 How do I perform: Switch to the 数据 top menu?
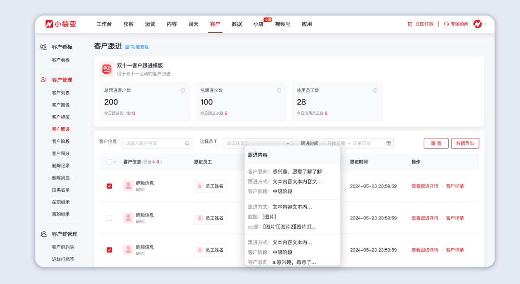236,24
